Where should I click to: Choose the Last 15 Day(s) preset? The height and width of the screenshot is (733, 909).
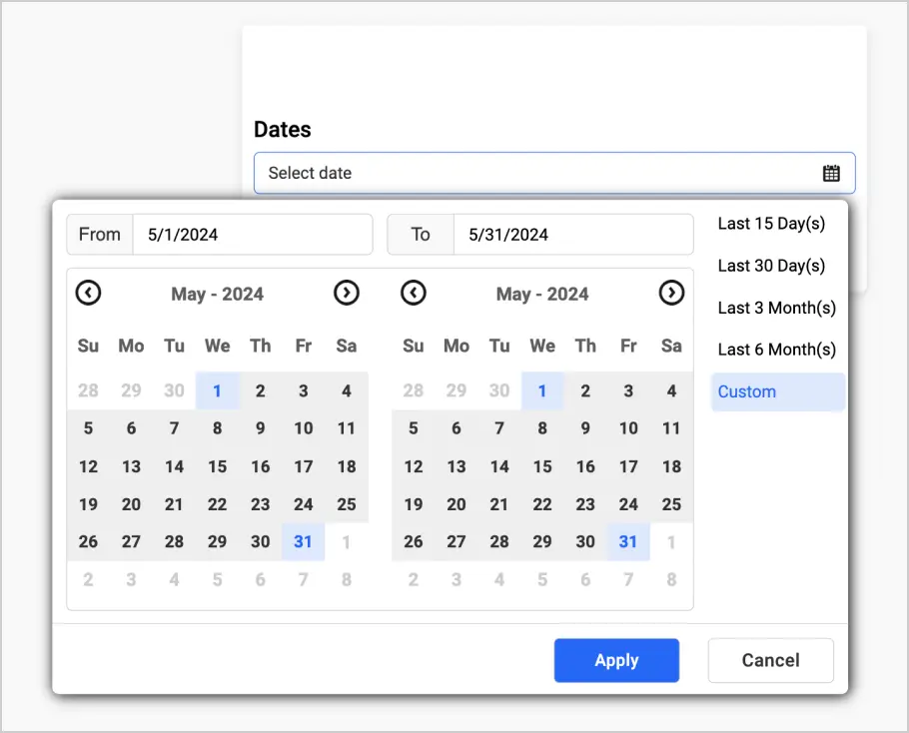771,224
